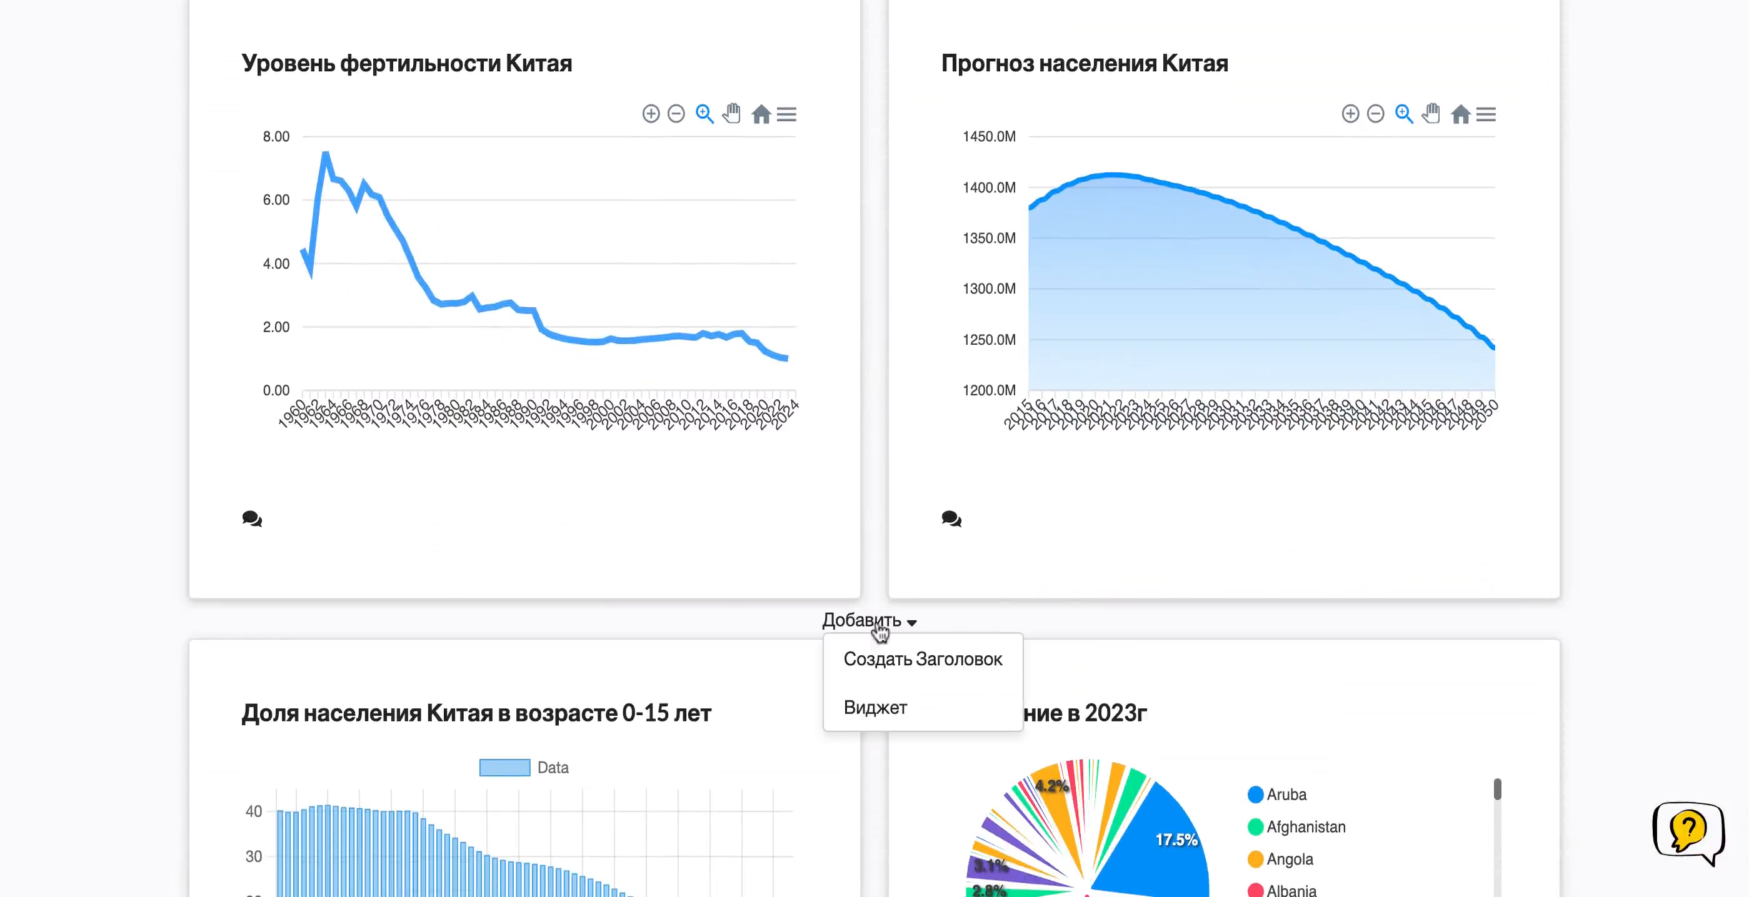Toggle Afghanistan in the pie legend

(x=1297, y=827)
